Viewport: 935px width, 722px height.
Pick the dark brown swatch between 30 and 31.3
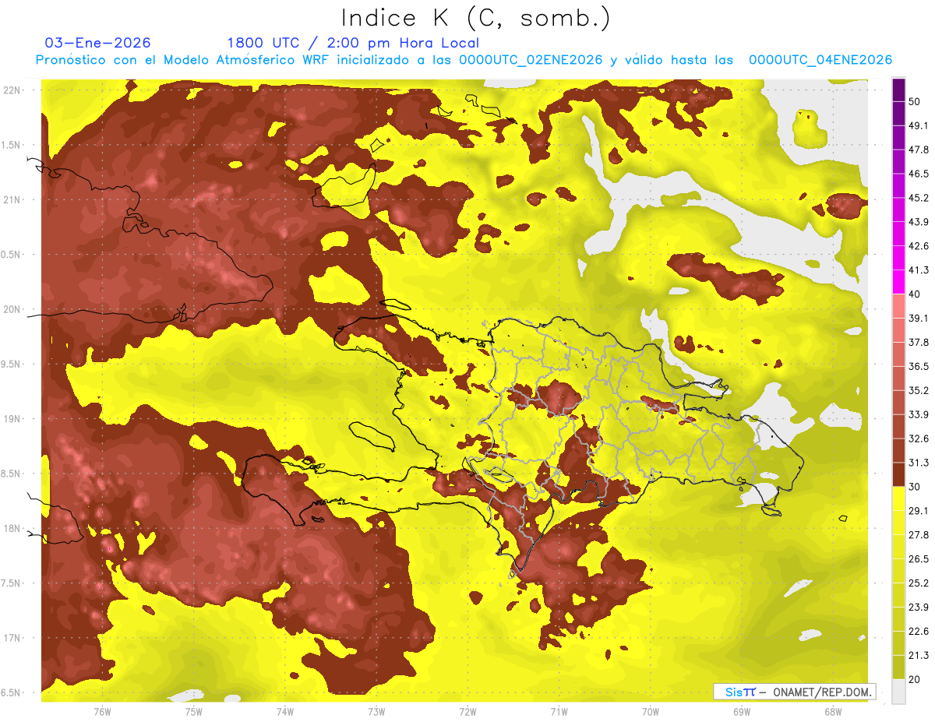coord(898,474)
